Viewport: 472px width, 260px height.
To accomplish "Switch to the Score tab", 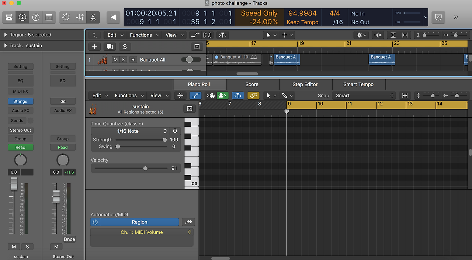I will point(252,84).
